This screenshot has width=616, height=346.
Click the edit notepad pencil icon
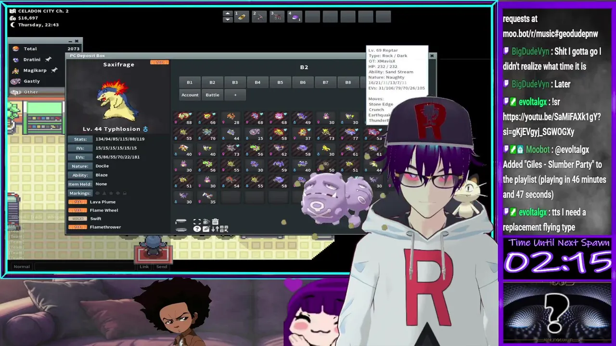(206, 229)
